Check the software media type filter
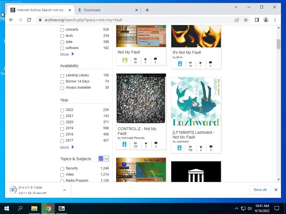The image size is (286, 214). pyautogui.click(x=62, y=48)
